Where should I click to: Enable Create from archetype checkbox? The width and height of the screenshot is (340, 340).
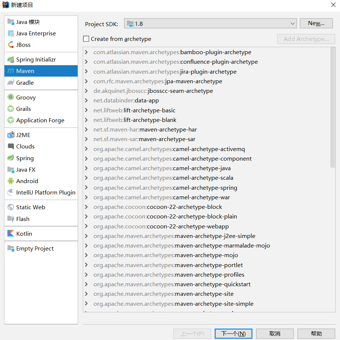click(x=86, y=39)
